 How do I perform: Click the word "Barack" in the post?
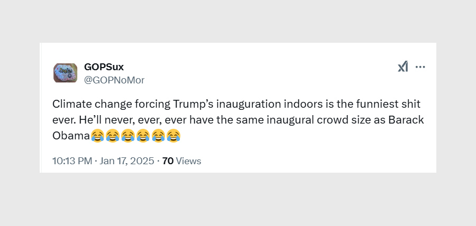tap(406, 120)
